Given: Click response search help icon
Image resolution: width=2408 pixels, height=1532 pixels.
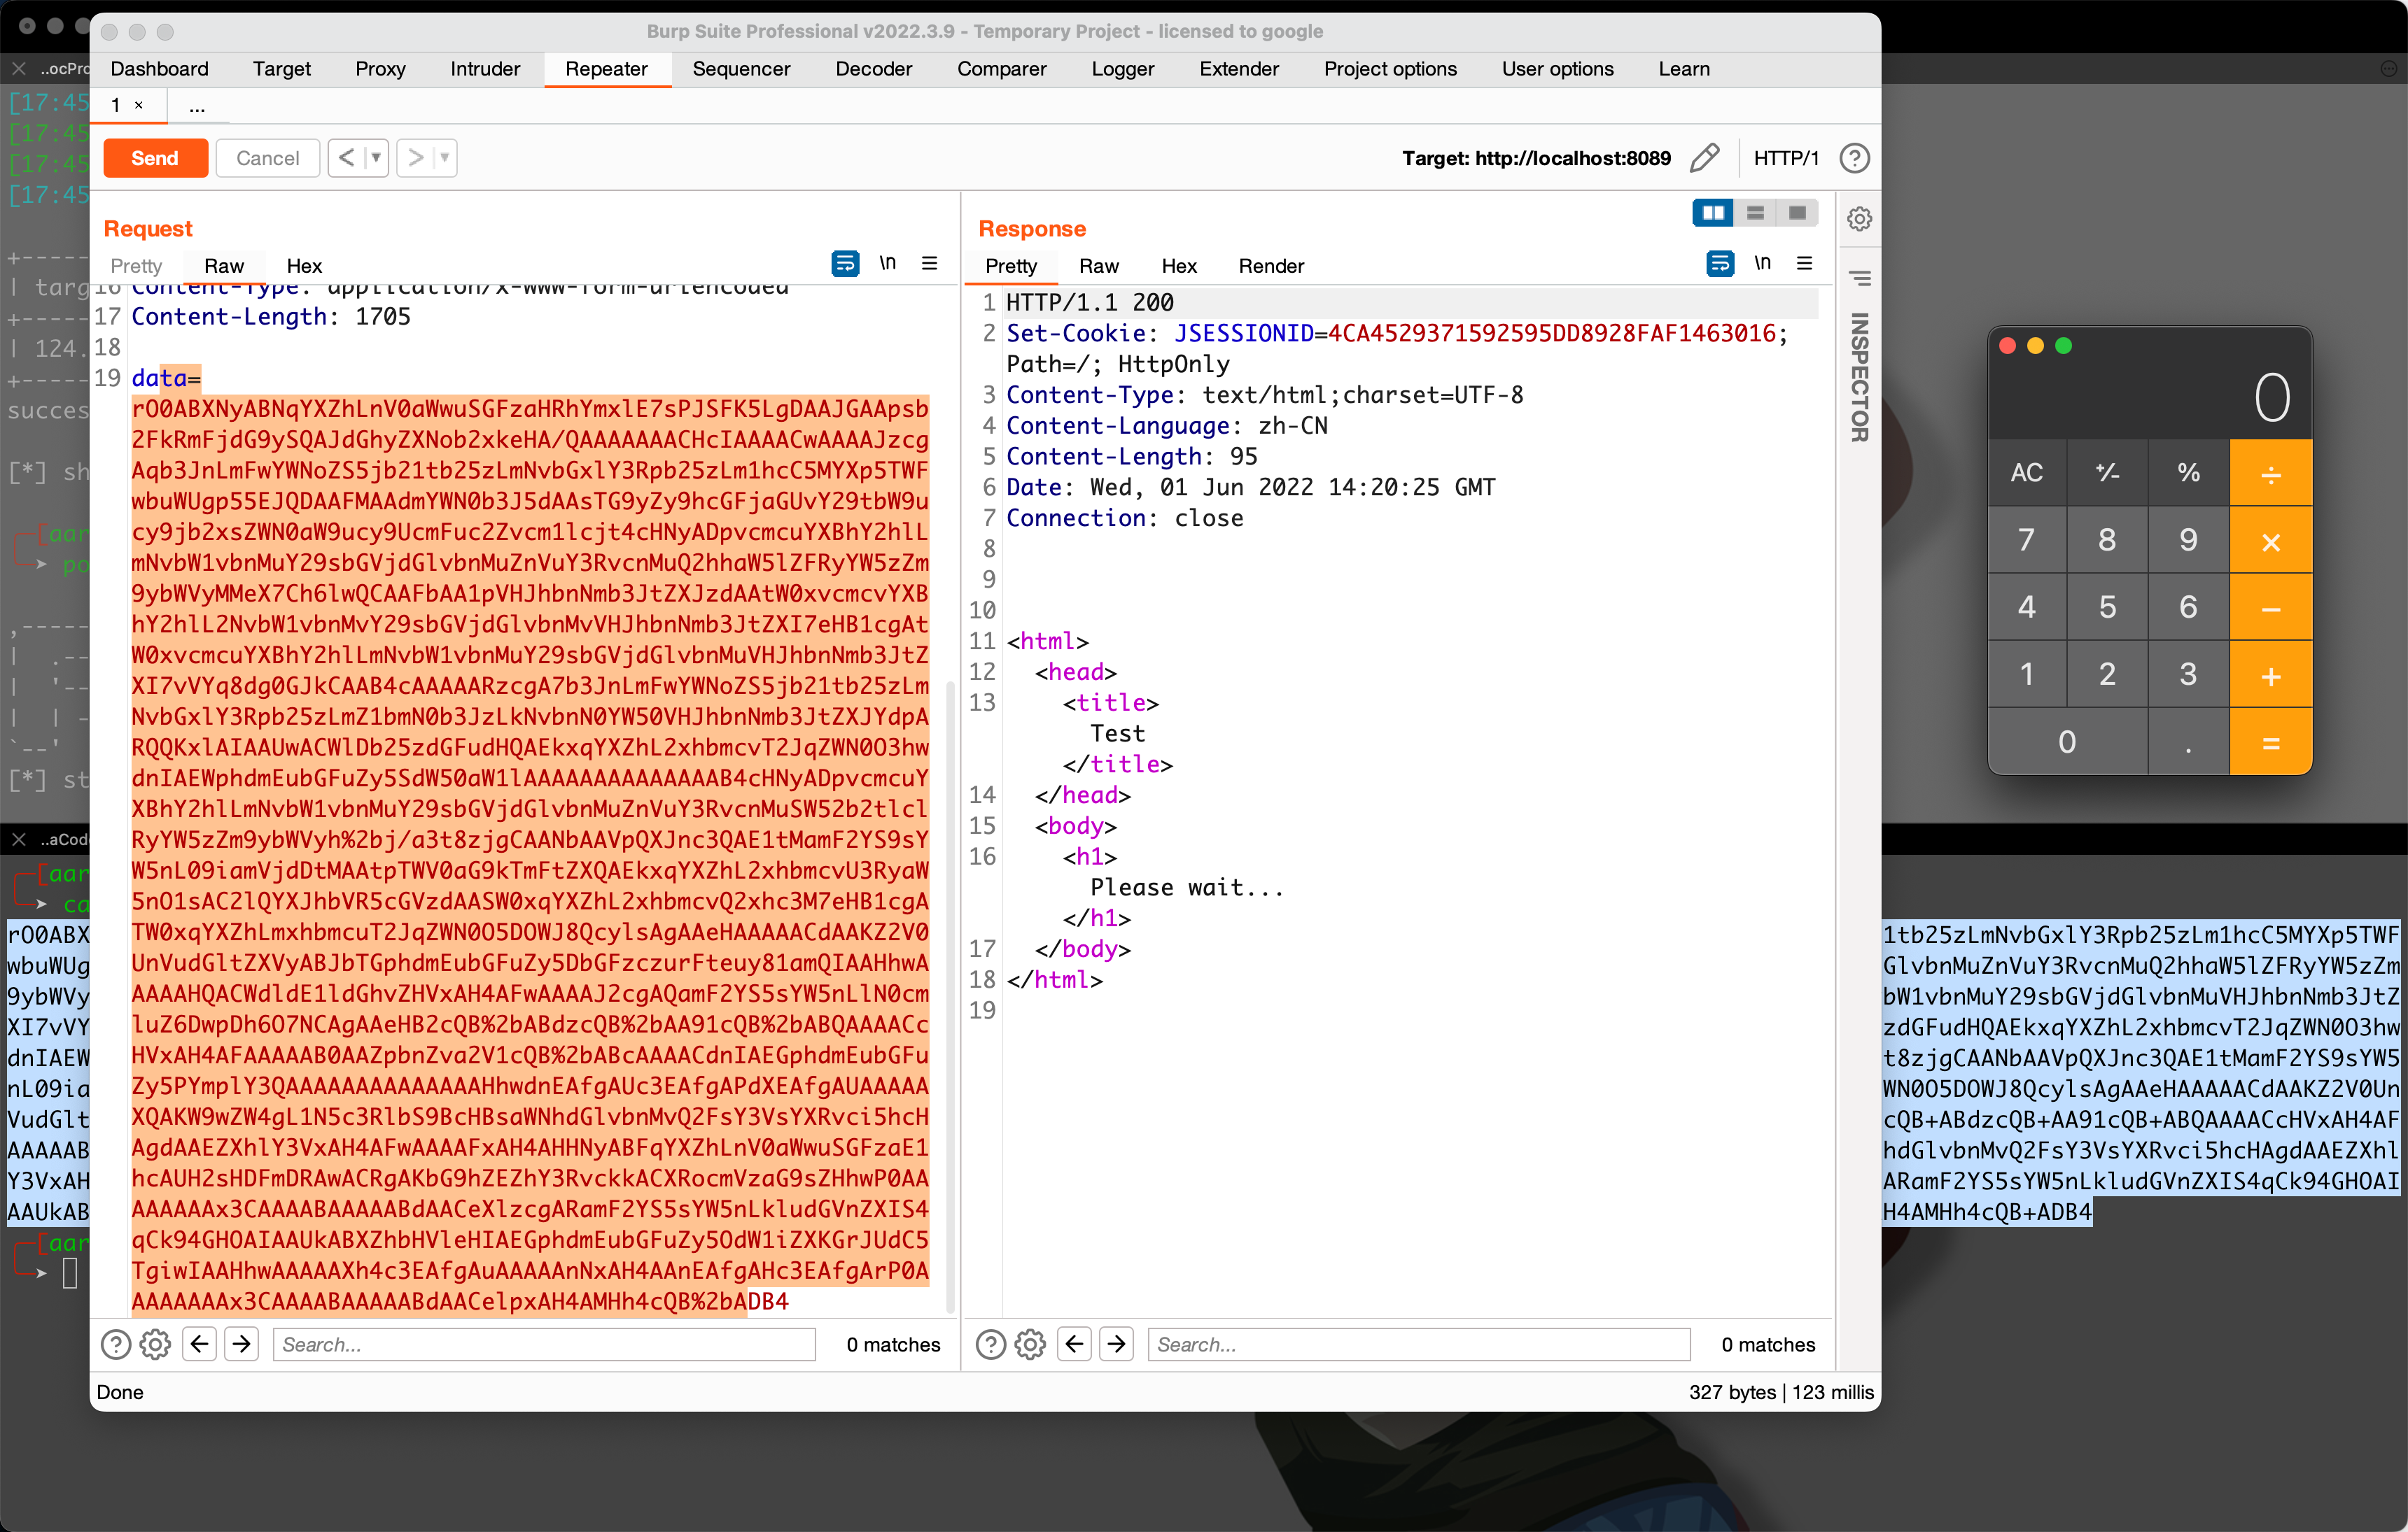Looking at the screenshot, I should pyautogui.click(x=990, y=1344).
